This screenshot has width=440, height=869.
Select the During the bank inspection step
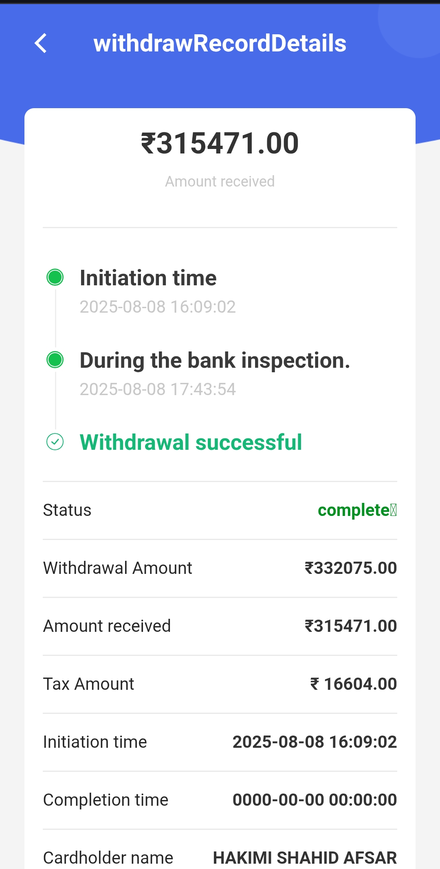click(215, 360)
